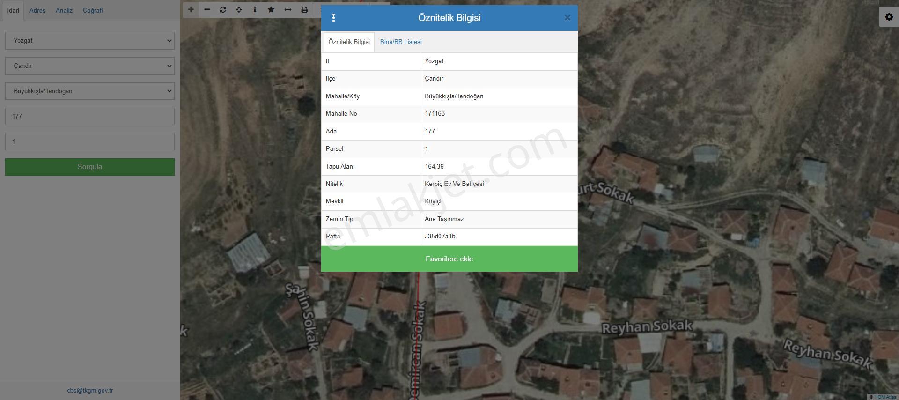
Task: Click the Tapu Alanı row label
Action: [340, 166]
